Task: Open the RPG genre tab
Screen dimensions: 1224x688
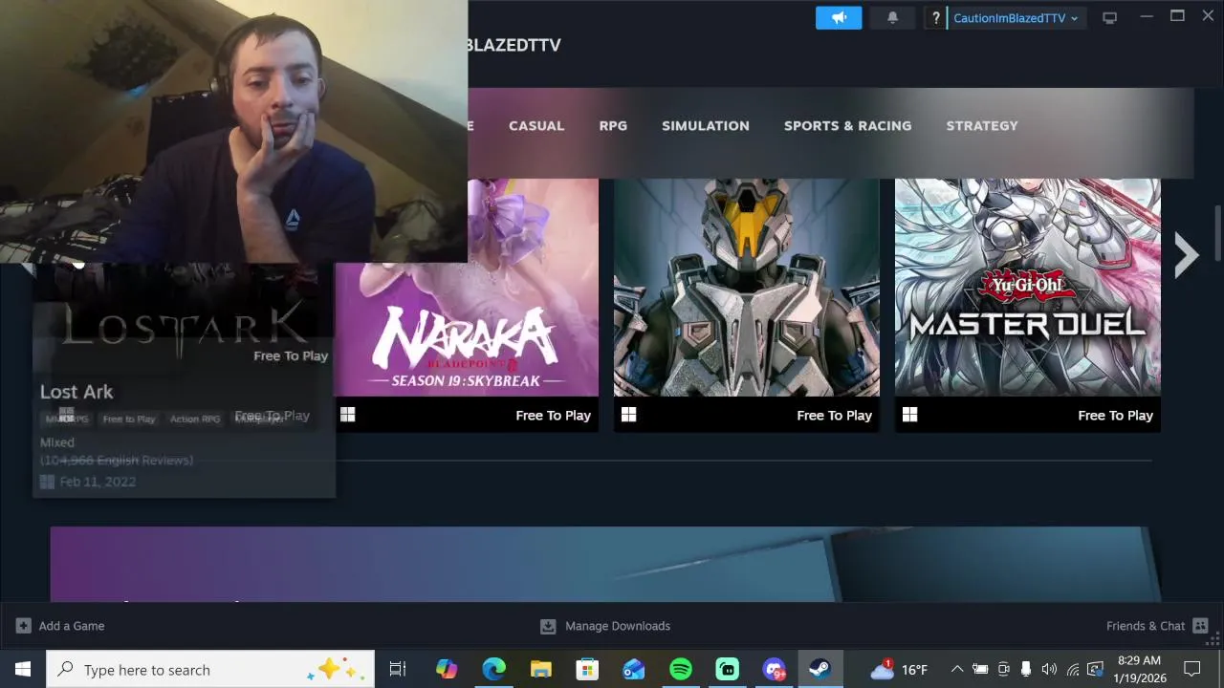Action: point(613,125)
